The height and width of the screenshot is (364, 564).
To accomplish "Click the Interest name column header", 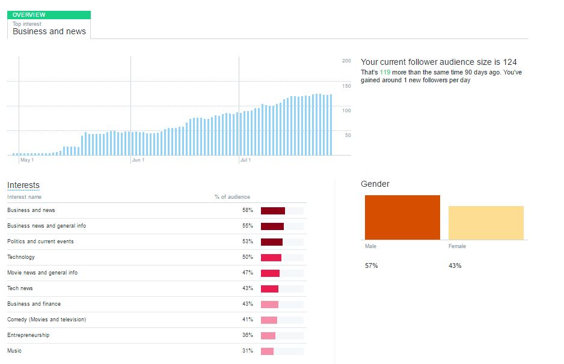I will point(25,197).
